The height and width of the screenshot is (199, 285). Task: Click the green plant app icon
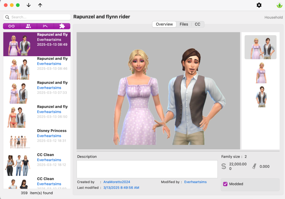279,5
